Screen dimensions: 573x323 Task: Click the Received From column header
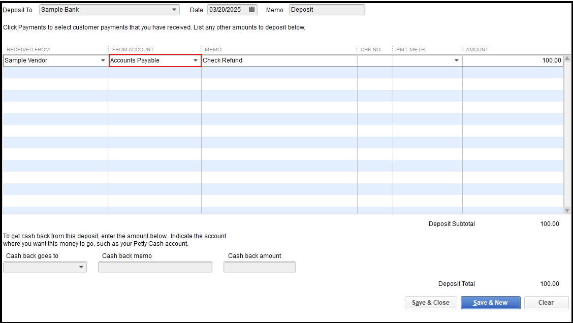(28, 49)
